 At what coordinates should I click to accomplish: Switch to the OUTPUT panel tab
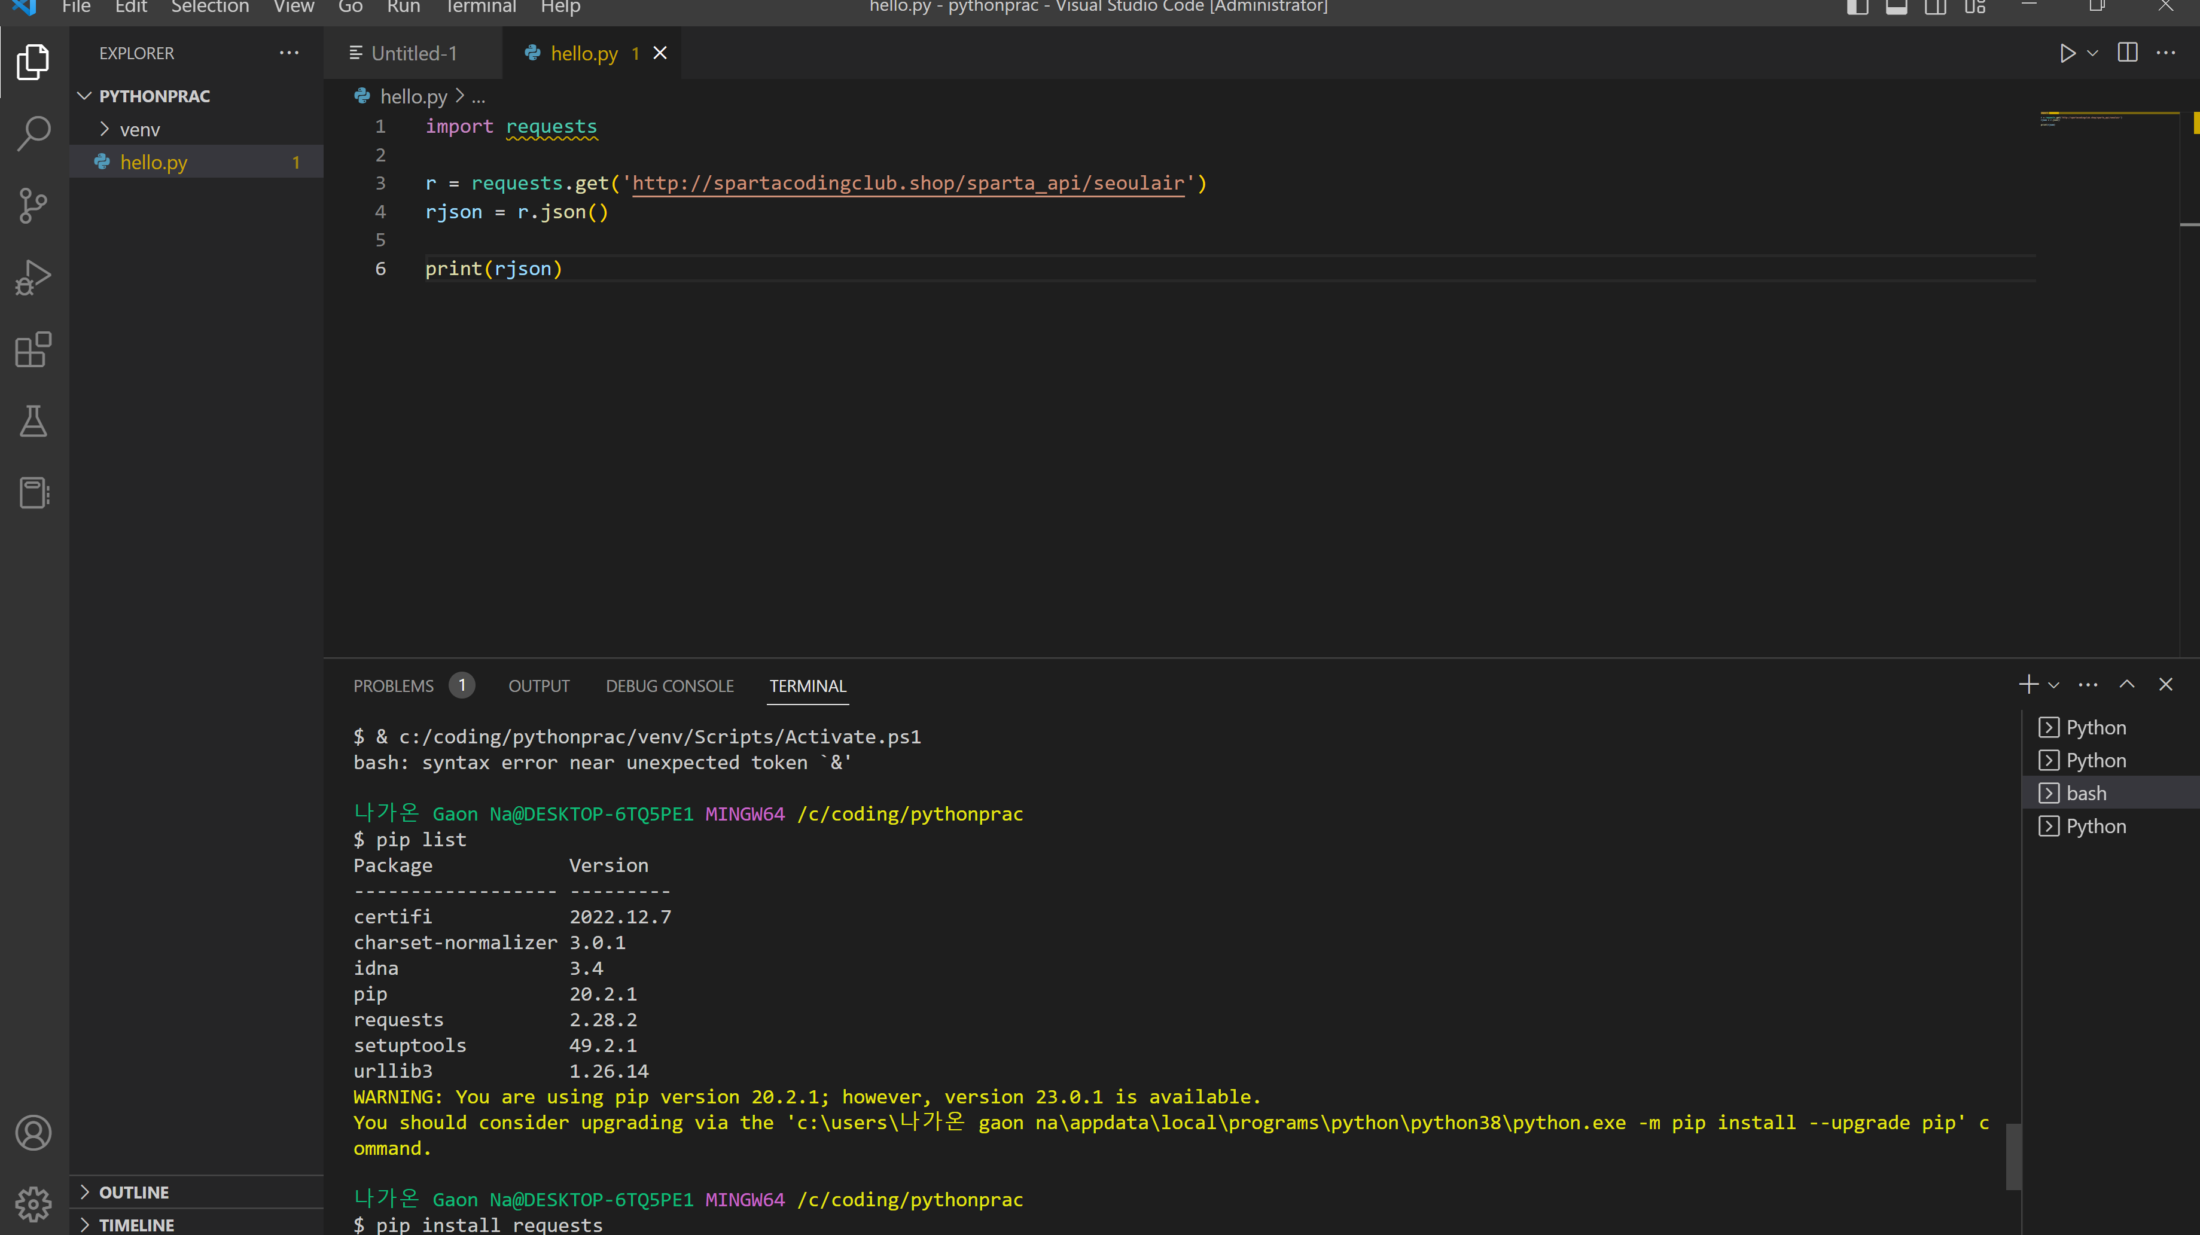click(x=539, y=686)
